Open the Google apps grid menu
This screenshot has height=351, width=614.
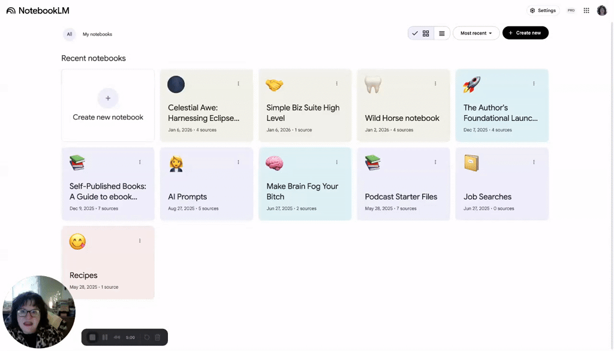point(586,10)
